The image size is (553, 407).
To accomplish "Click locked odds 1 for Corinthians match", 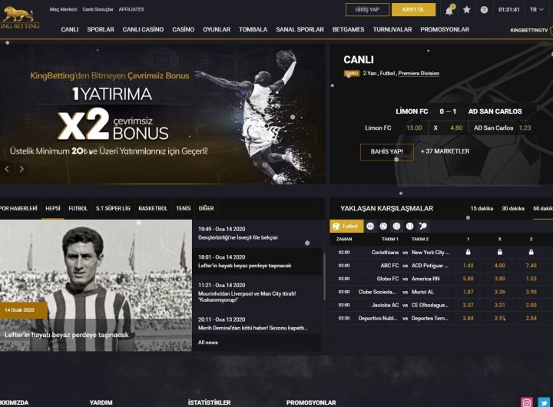I will click(x=468, y=252).
